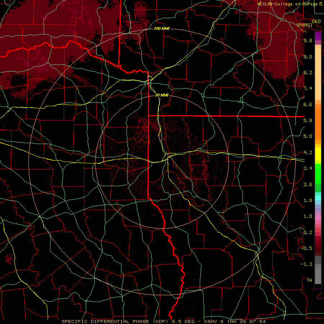Click the 9.0 scale value
Screen dimensions: 324x324
tap(308, 57)
